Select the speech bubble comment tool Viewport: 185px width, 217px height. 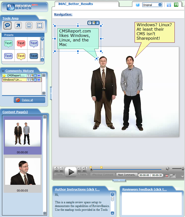pos(8,26)
